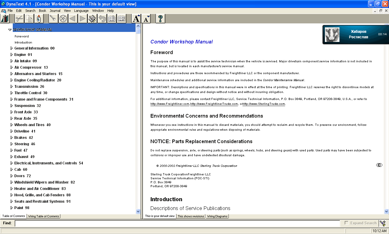Expand the Brakes 42 chapter
The image size is (389, 234).
12,137
